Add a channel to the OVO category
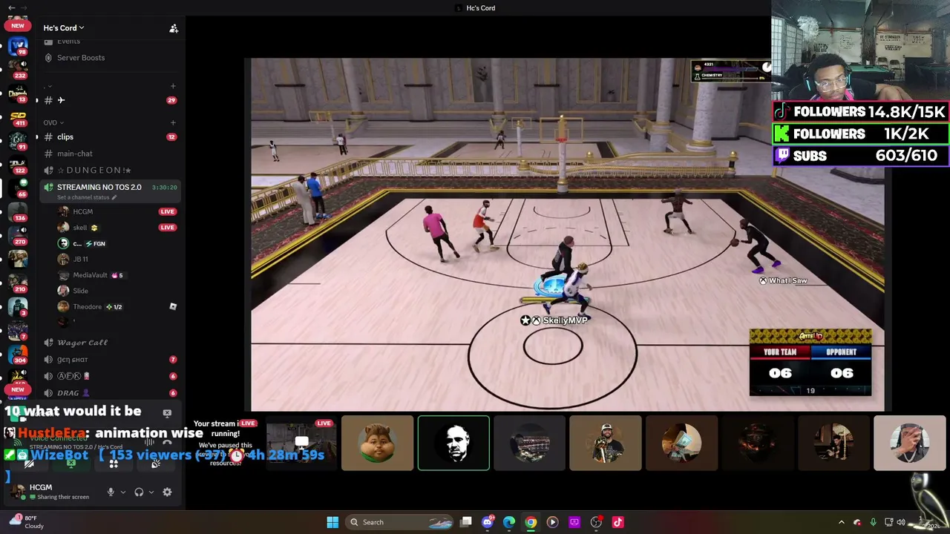This screenshot has height=534, width=950. (x=173, y=122)
